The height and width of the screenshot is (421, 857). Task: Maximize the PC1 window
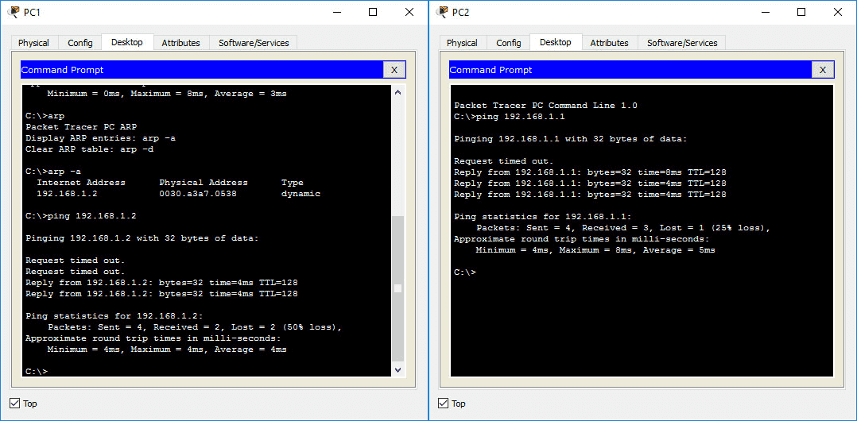tap(373, 12)
